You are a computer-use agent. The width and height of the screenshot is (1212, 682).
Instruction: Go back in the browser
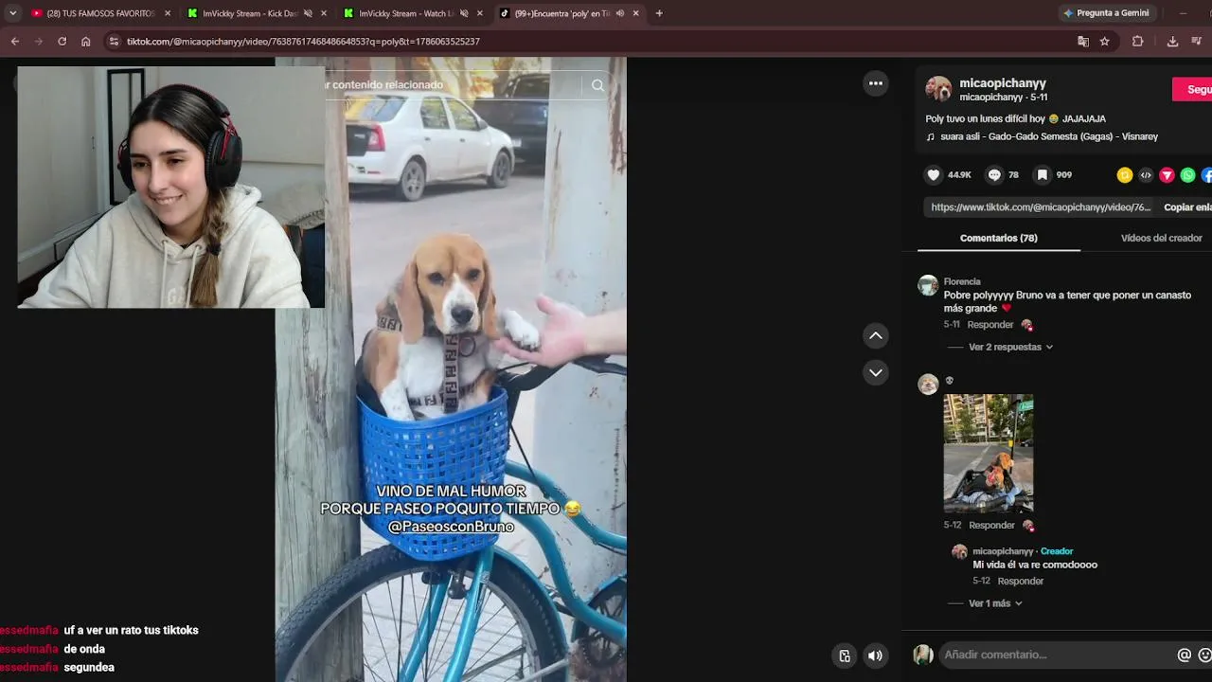point(15,42)
